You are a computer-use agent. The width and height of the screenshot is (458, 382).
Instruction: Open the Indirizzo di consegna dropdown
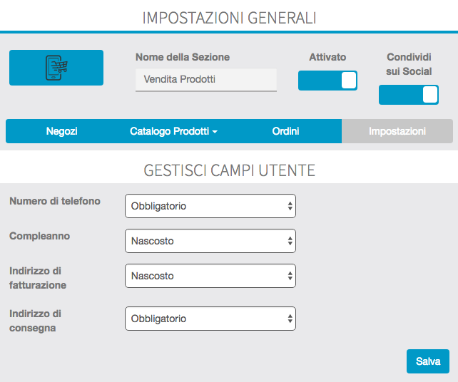click(x=210, y=319)
